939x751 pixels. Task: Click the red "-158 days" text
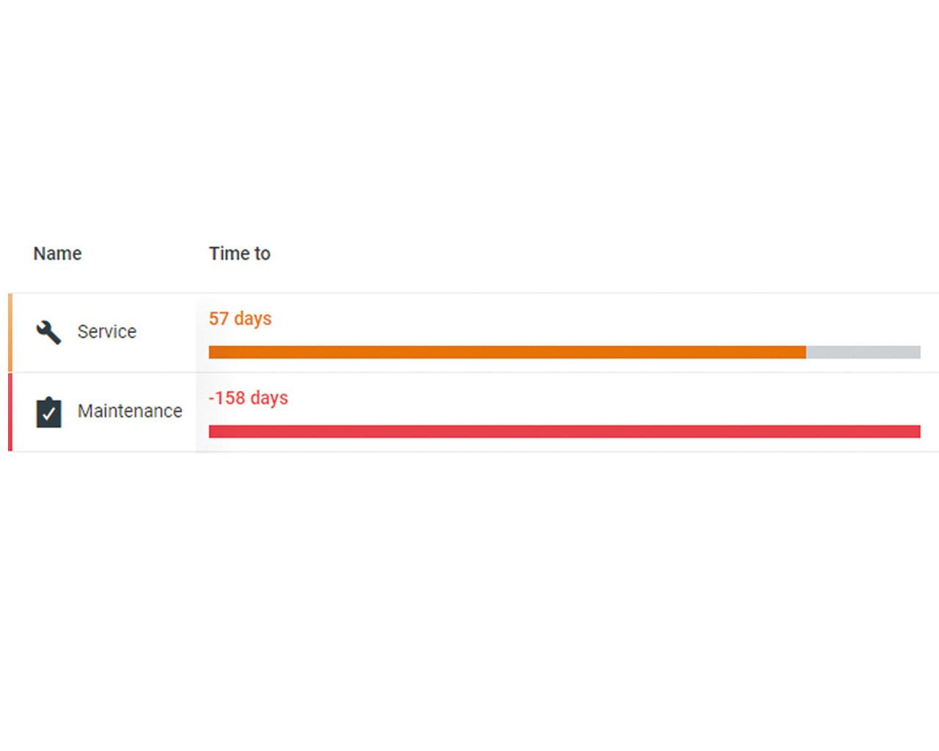pos(248,398)
